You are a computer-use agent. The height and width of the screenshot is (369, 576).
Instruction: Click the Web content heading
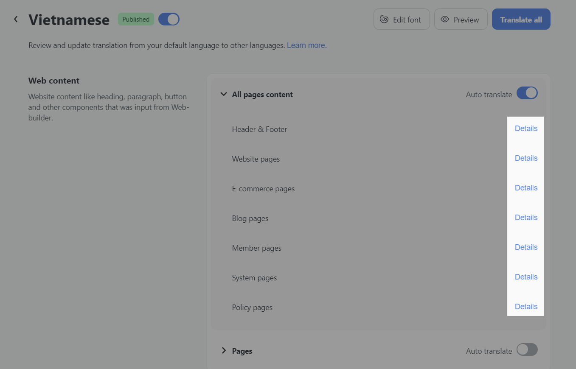tap(54, 81)
